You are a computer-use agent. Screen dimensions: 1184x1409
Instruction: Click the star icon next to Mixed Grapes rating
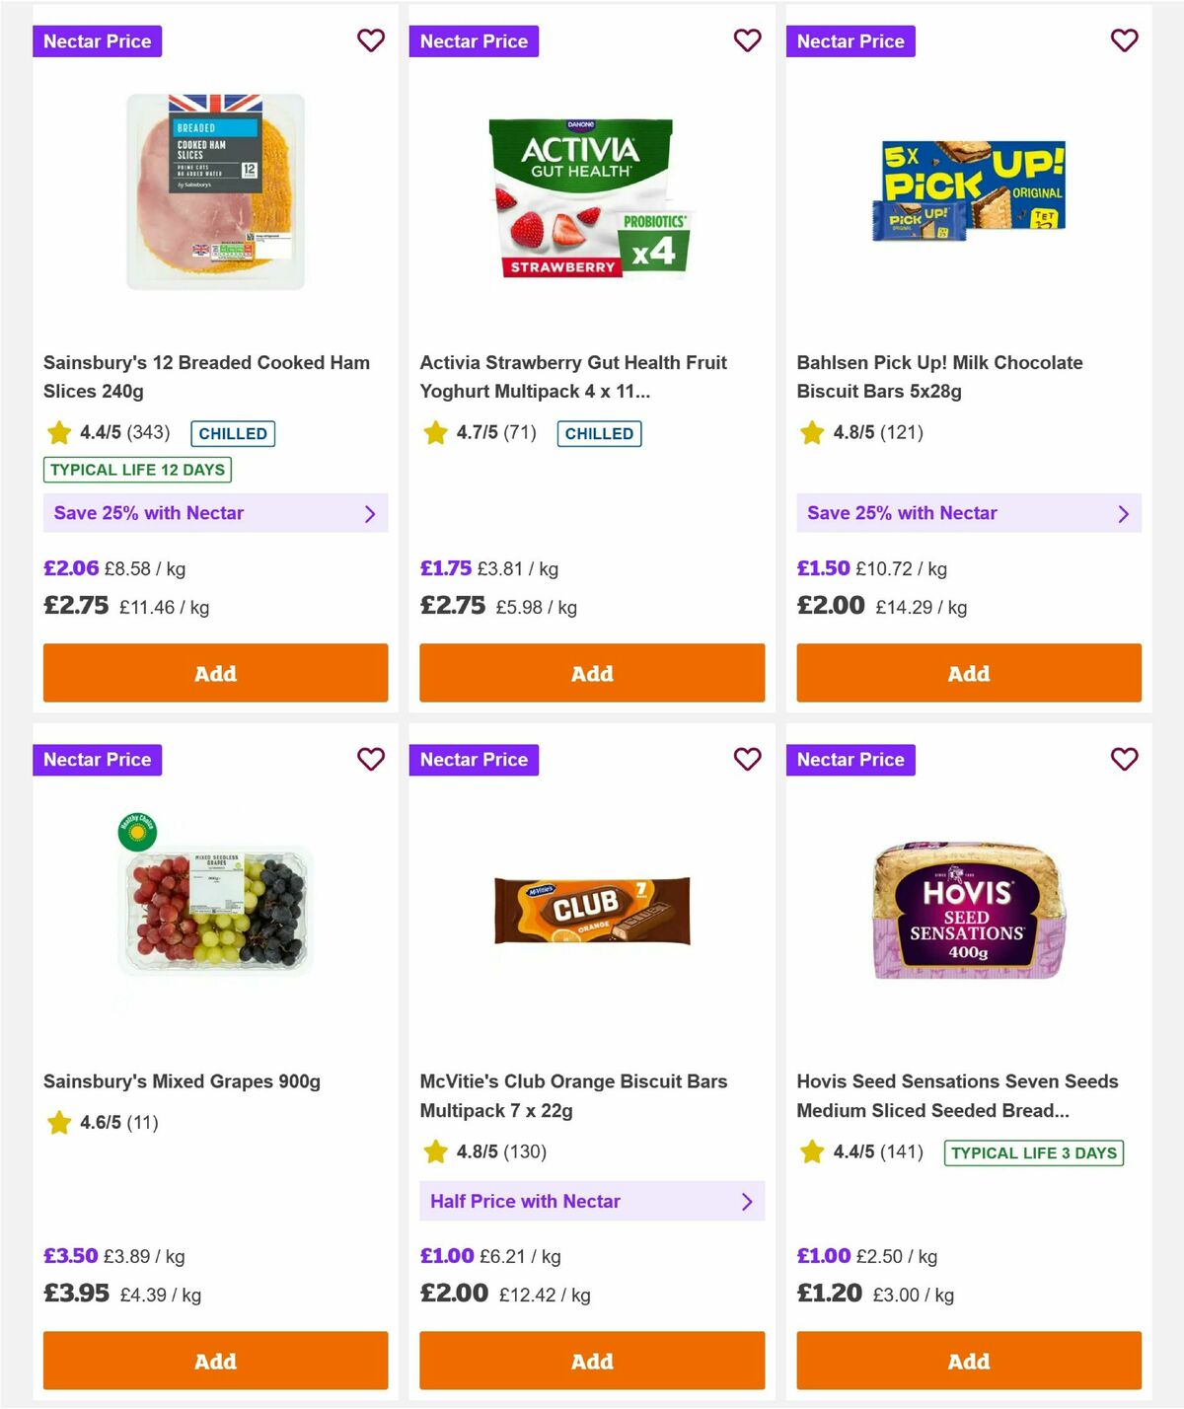(58, 1122)
